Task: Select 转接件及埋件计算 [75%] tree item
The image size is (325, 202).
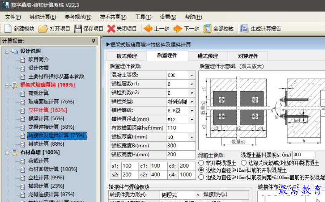Action: 56,136
